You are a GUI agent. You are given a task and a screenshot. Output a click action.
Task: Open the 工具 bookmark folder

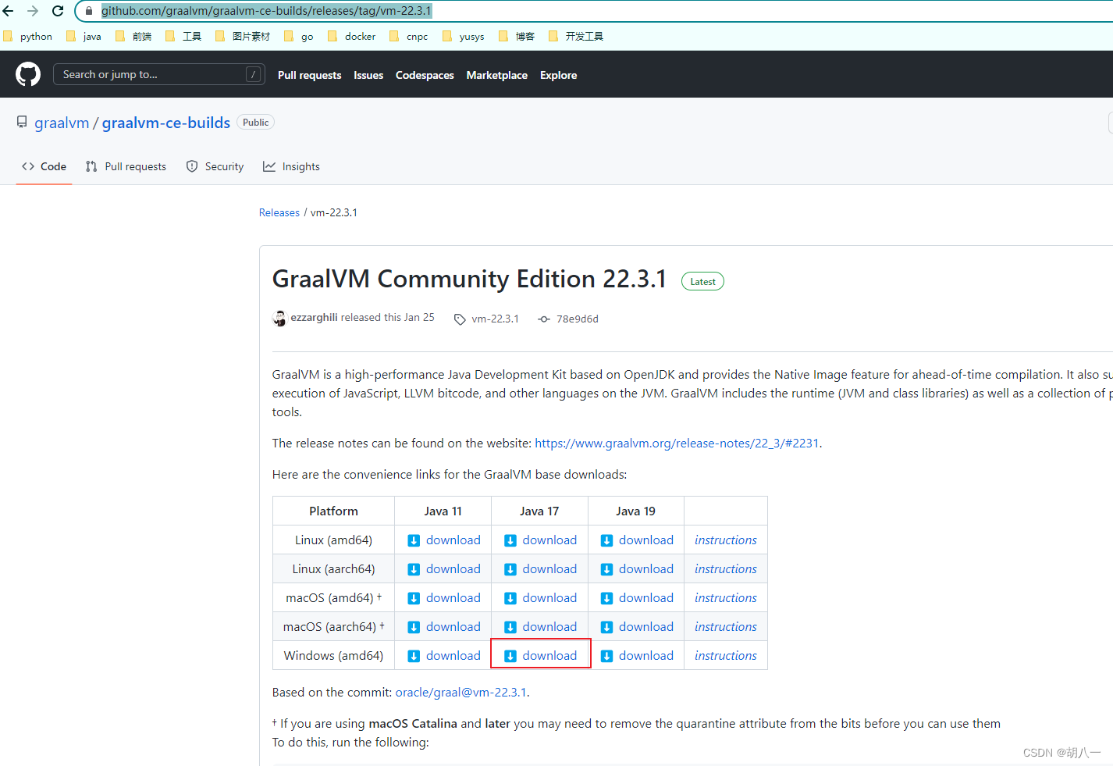click(183, 37)
